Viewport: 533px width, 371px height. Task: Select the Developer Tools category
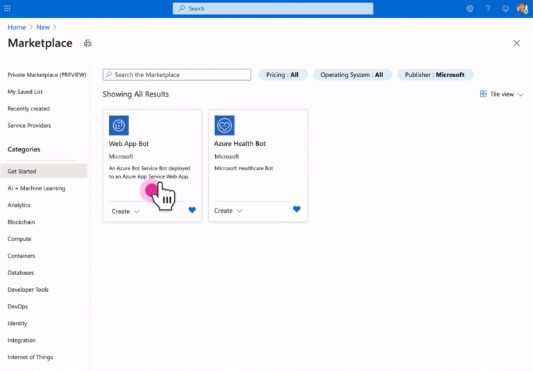[28, 289]
